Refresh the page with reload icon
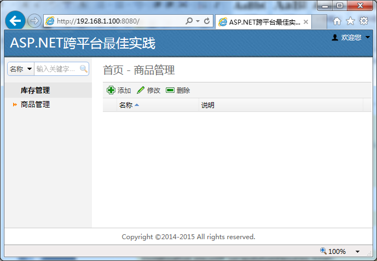The image size is (377, 261). (x=207, y=21)
